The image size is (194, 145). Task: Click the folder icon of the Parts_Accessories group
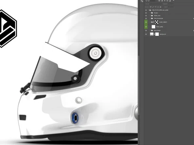(x=152, y=19)
